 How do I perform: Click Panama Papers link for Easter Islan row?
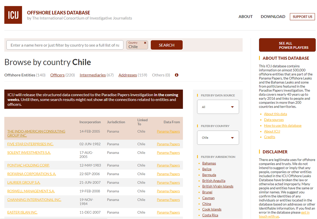(x=168, y=213)
